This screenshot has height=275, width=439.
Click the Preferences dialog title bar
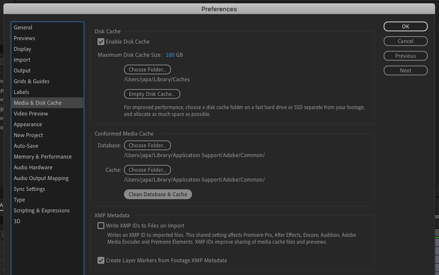click(219, 9)
